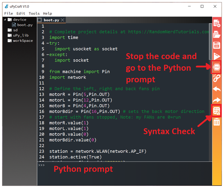Viewport: 224px width, 188px height.
Task: Click the 'import usocket as socket' line
Action: (x=86, y=49)
